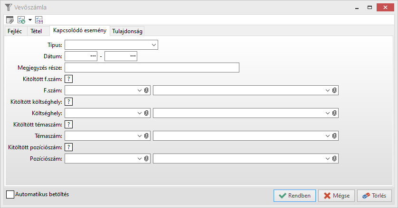Click the checklist icon with green badge
This screenshot has height=208, width=398.
tap(21, 20)
